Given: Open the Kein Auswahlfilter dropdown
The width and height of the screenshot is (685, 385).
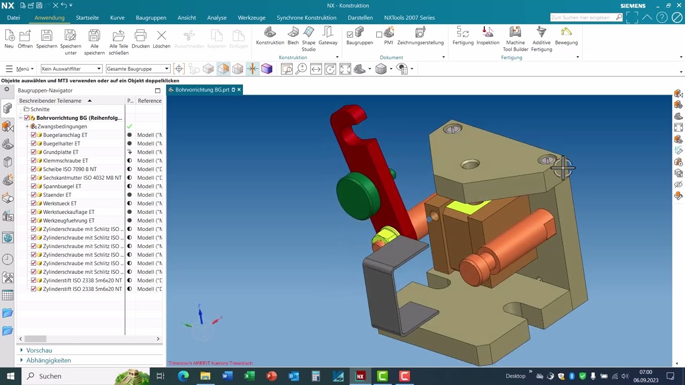Looking at the screenshot, I should pos(71,69).
